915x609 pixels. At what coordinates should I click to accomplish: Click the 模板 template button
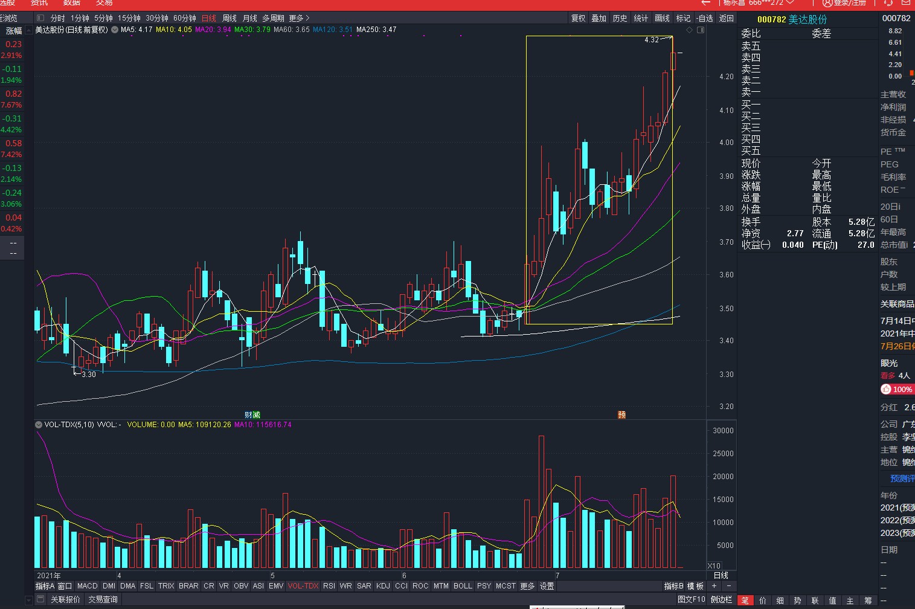(695, 586)
